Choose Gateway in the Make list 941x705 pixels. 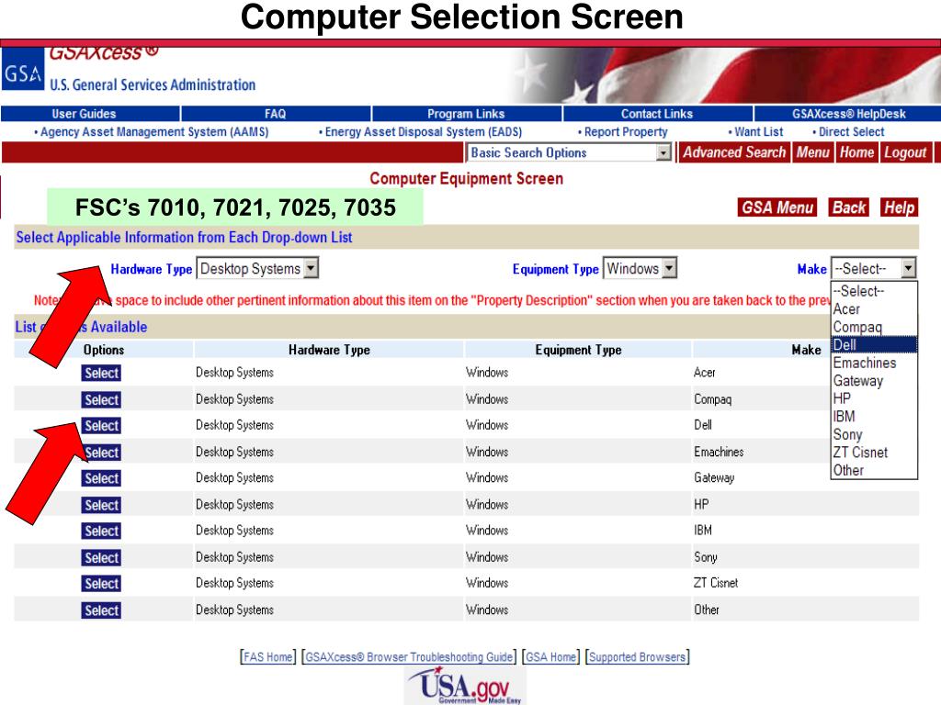point(875,381)
